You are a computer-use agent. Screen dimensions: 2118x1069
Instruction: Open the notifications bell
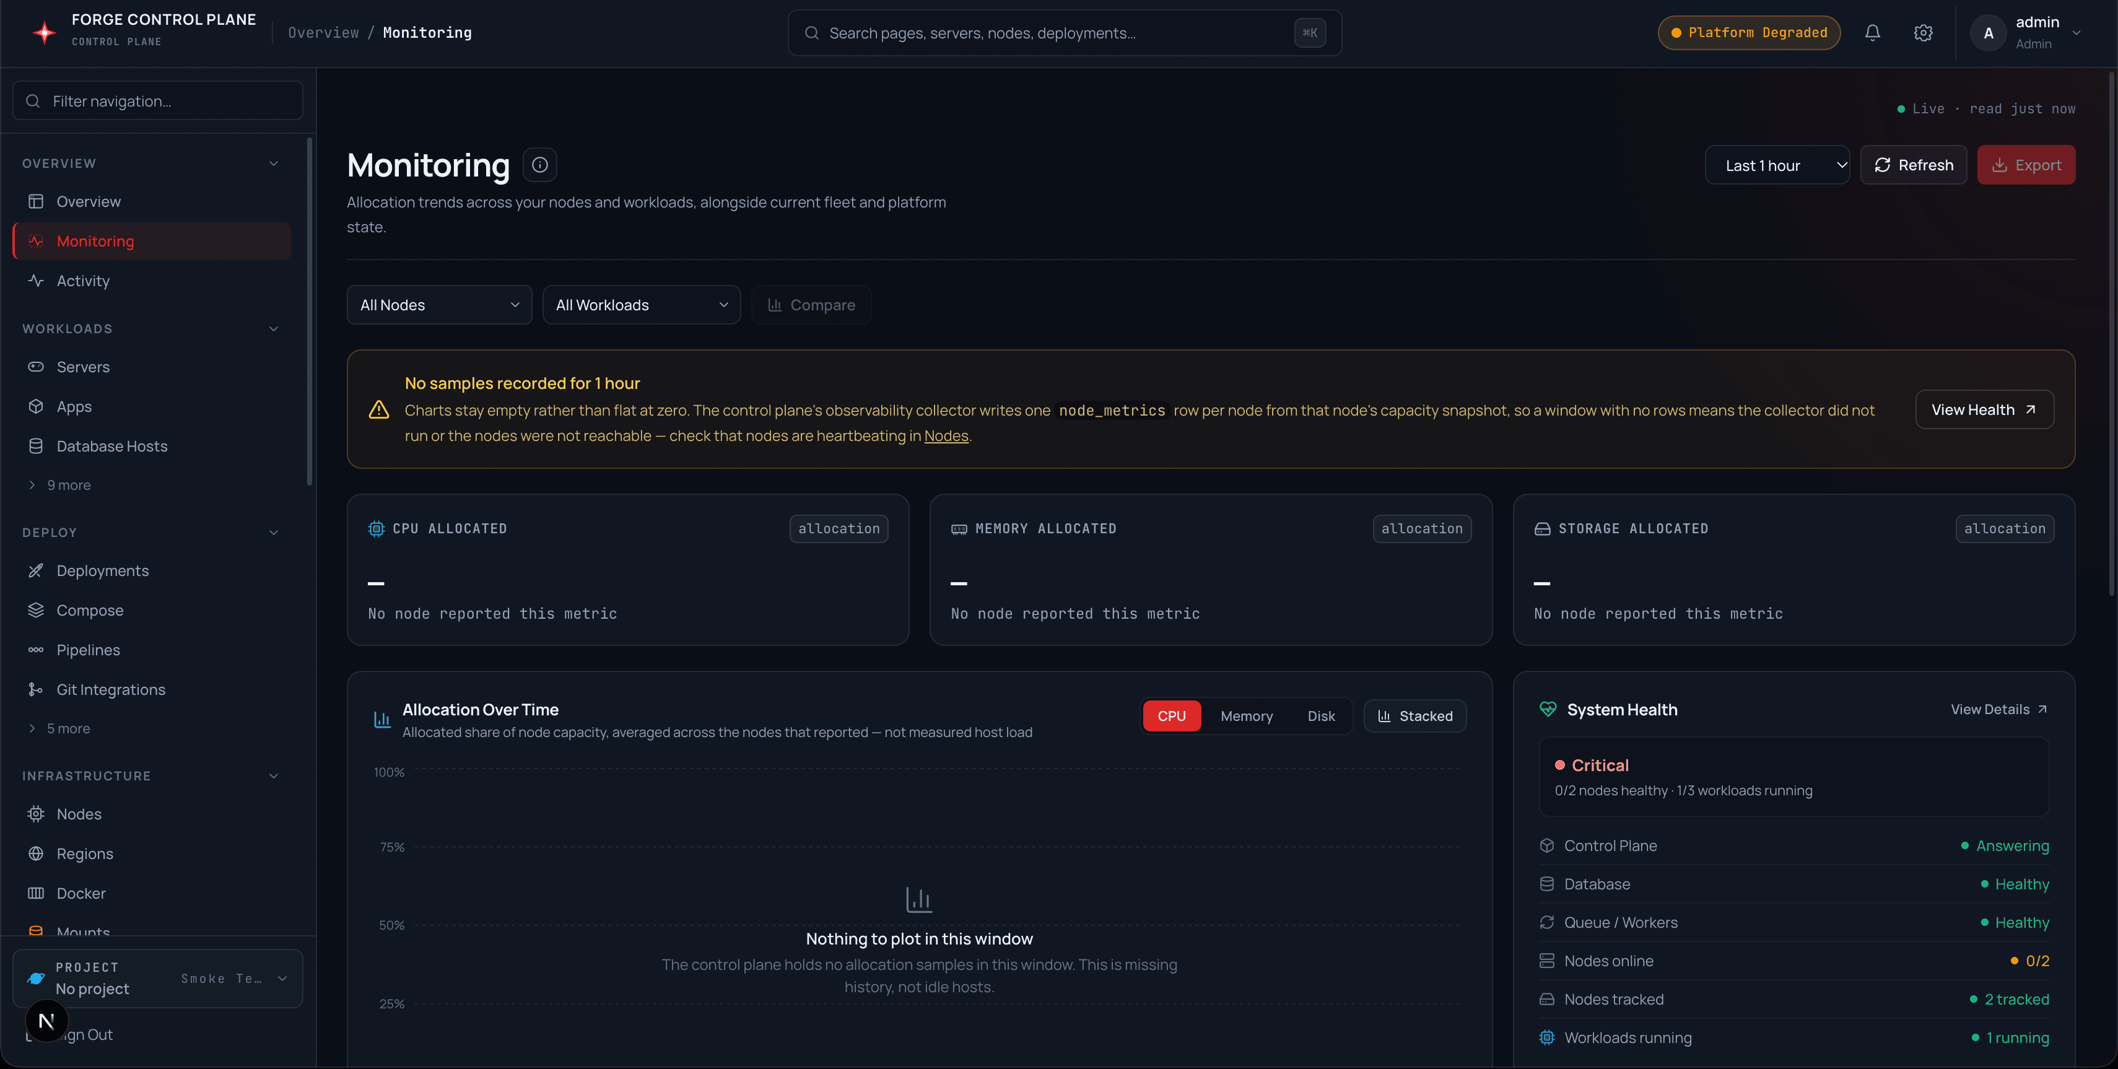[x=1872, y=33]
